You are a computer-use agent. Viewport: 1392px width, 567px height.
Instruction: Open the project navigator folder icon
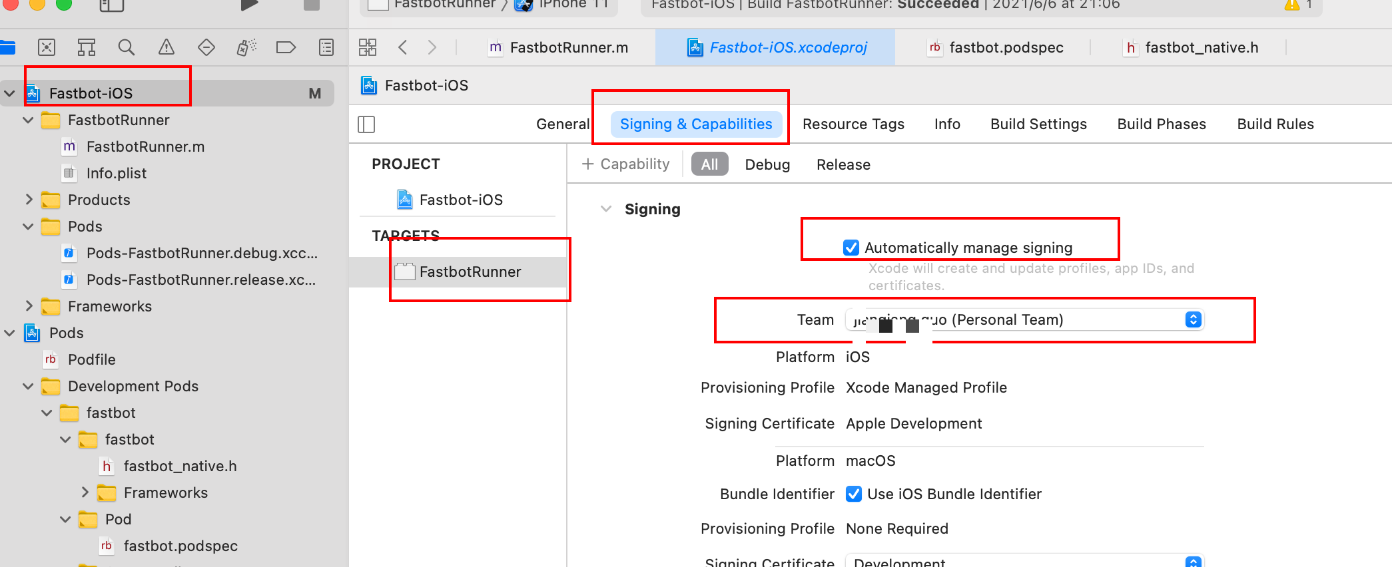click(x=7, y=47)
